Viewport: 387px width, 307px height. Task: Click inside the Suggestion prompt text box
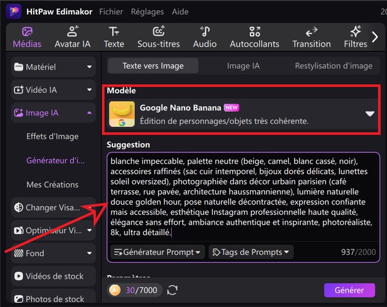click(x=243, y=196)
